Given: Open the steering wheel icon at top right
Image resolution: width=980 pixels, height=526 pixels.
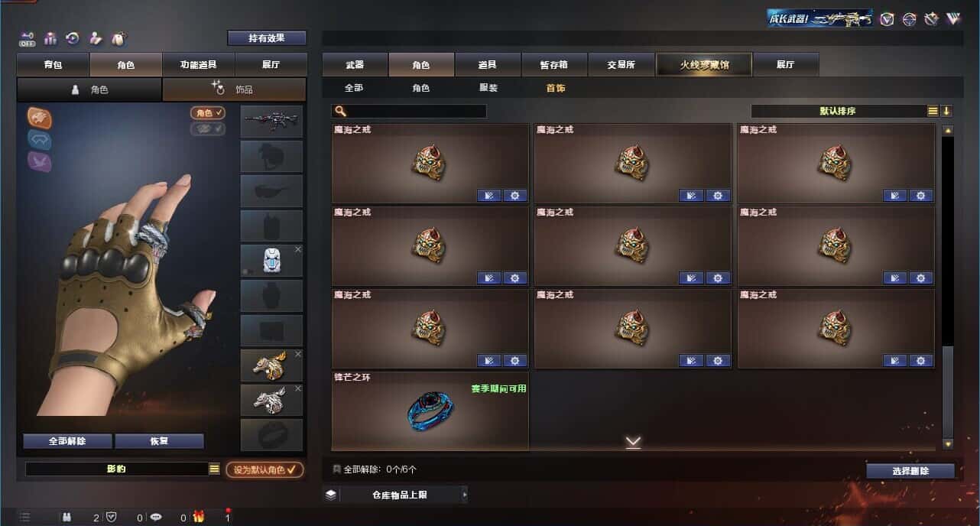Looking at the screenshot, I should point(909,19).
